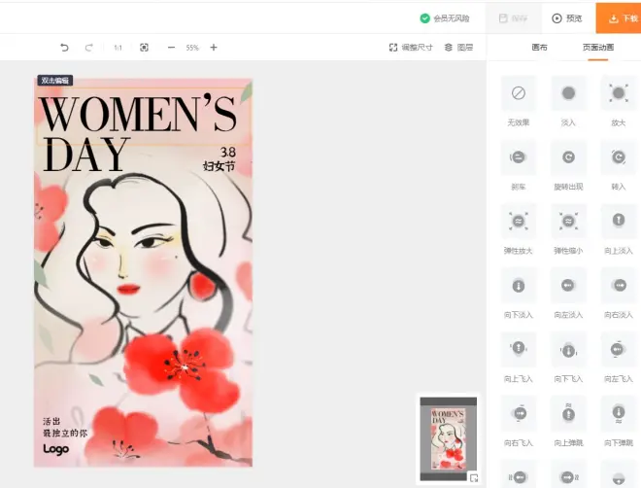Open 调整尺寸 resize canvas option

(x=411, y=48)
